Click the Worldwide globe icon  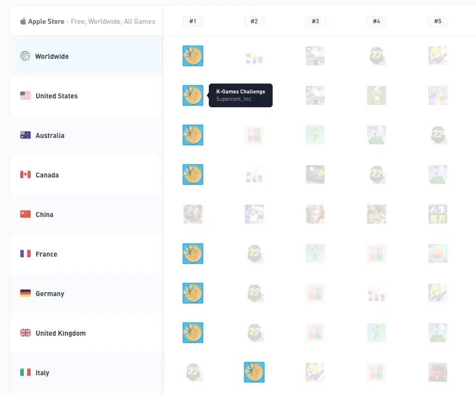(25, 56)
